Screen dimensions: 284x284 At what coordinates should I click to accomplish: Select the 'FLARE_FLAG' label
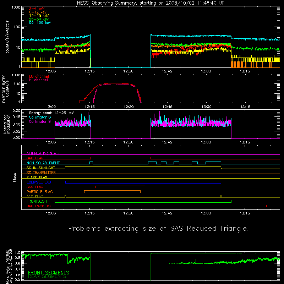37,177
